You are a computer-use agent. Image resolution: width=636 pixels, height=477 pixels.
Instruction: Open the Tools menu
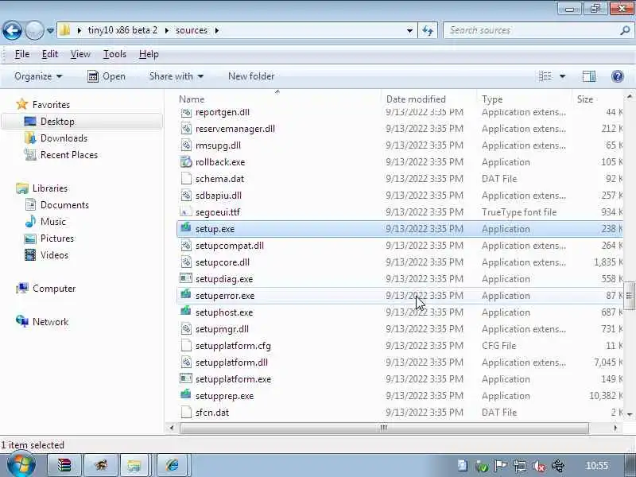point(114,54)
